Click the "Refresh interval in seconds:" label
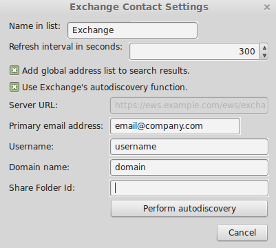The height and width of the screenshot is (248, 276). [x=66, y=47]
